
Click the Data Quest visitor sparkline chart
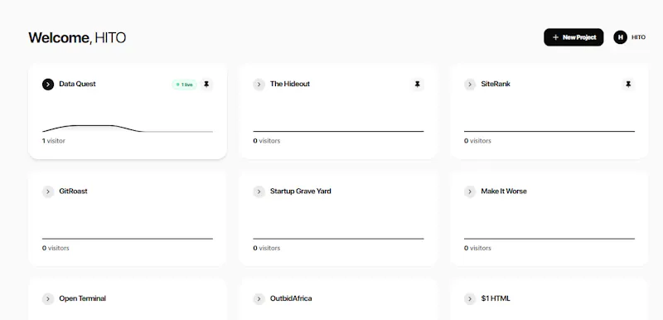(128, 128)
